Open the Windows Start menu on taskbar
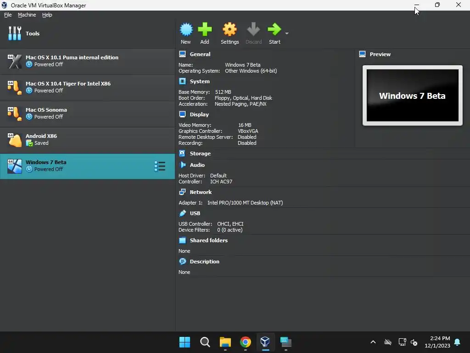470x353 pixels. 185,342
